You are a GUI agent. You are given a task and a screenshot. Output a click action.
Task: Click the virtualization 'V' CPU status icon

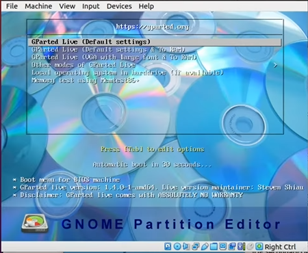(x=242, y=246)
